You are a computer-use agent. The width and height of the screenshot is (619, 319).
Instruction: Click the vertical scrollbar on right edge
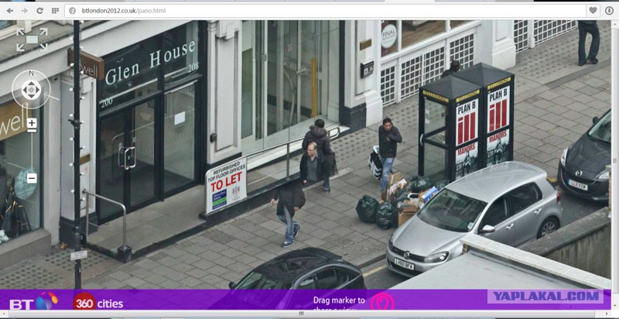[x=614, y=161]
